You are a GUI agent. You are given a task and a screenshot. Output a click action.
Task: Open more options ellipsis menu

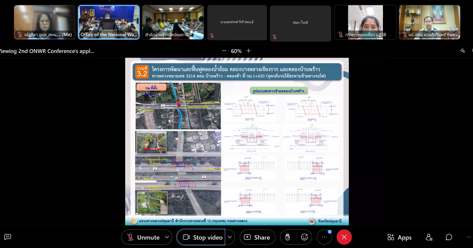point(324,237)
